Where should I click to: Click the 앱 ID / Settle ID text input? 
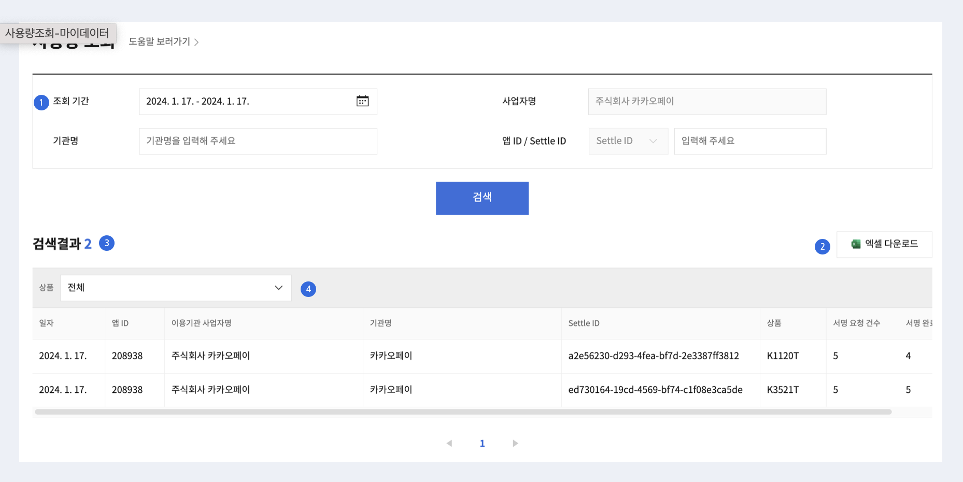(x=749, y=141)
